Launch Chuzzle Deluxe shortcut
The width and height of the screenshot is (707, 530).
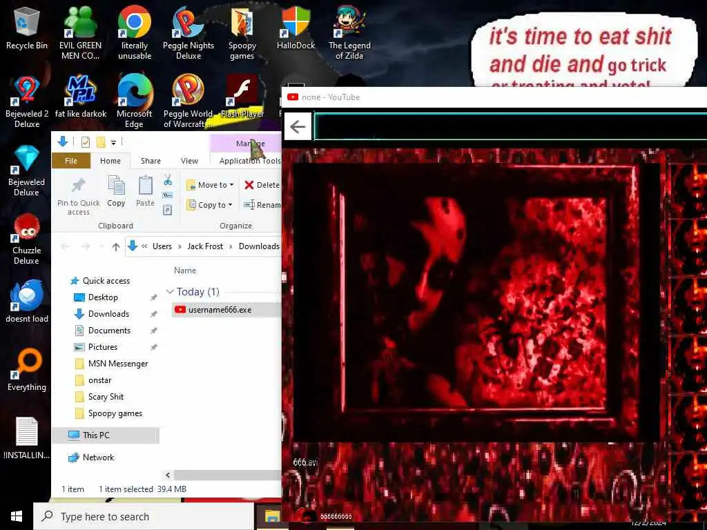pos(27,239)
